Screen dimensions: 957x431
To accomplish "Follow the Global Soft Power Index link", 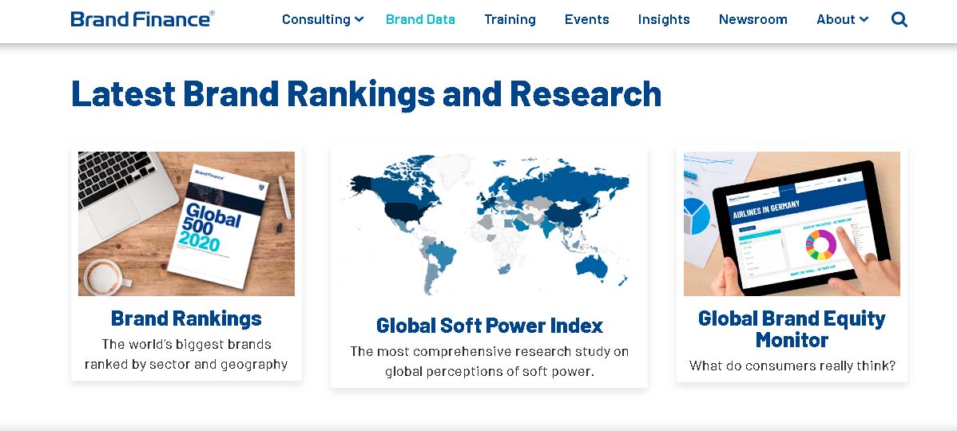I will click(490, 326).
